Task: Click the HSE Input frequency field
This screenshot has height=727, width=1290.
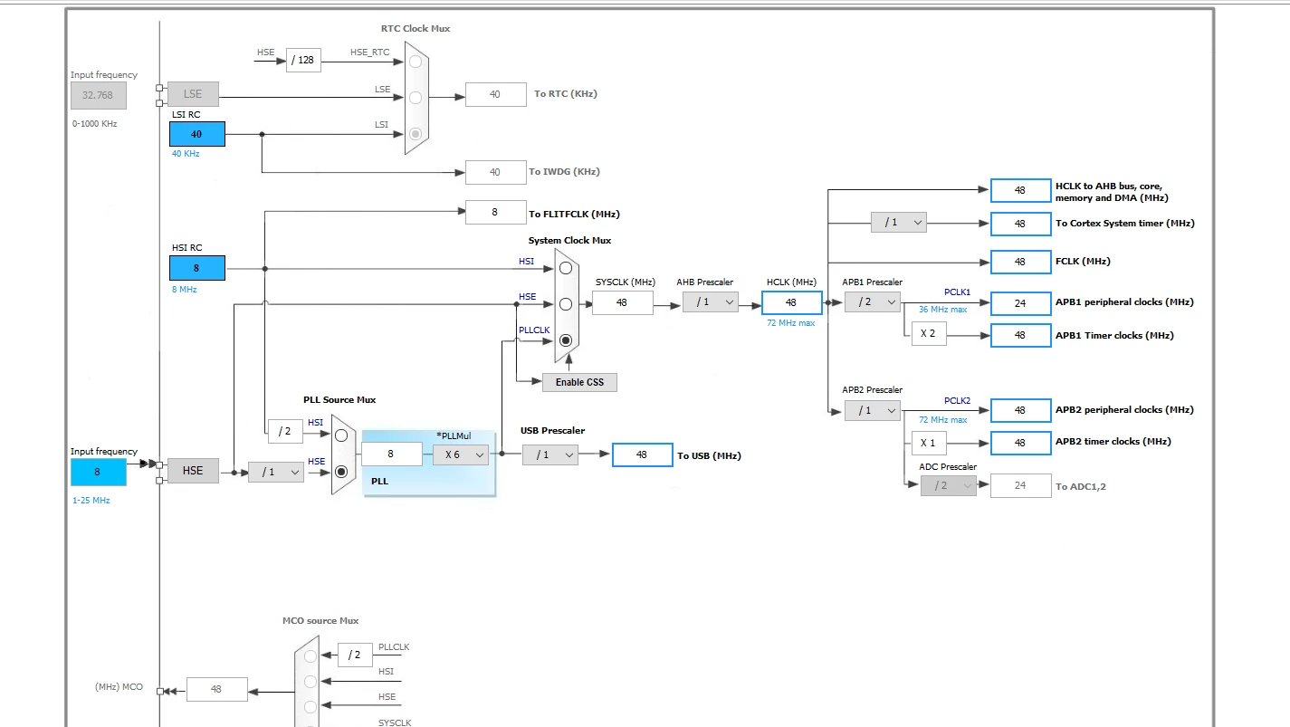Action: 99,472
